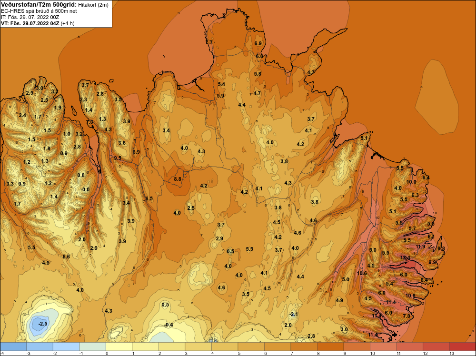Click the 0.8 temperature value
Screen dimensions: 476x356
pos(81,175)
